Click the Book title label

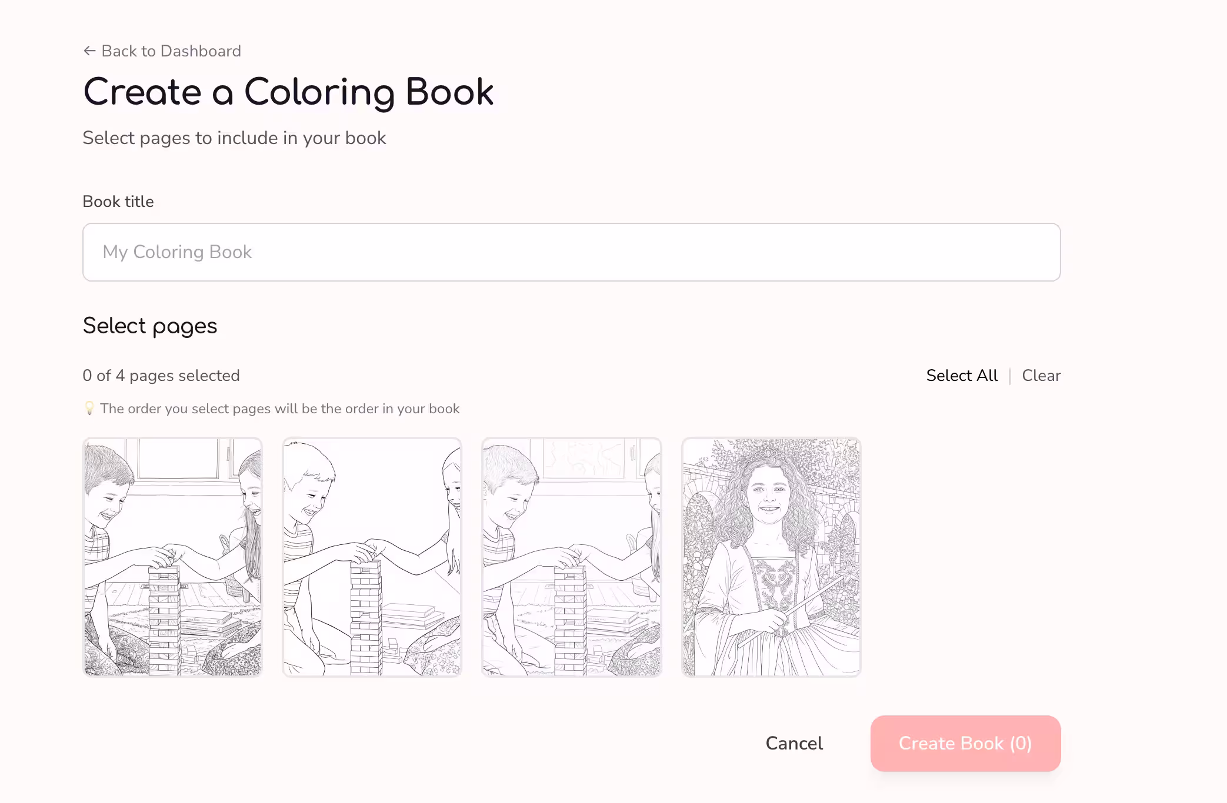tap(118, 202)
